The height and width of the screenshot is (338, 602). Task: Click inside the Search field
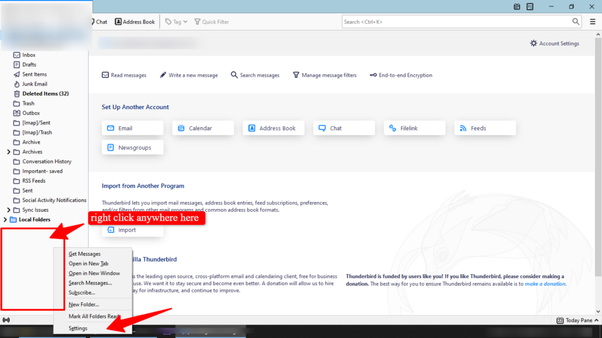click(459, 22)
